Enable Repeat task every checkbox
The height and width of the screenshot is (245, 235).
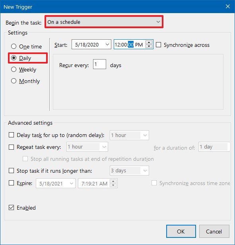(11, 147)
